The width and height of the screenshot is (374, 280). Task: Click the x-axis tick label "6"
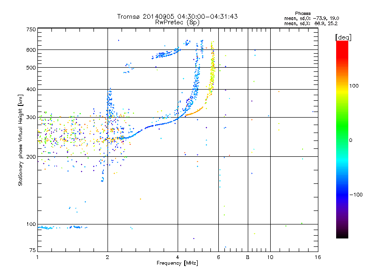coord(218,257)
